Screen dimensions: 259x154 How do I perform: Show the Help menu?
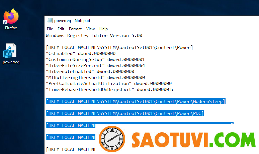103,29
